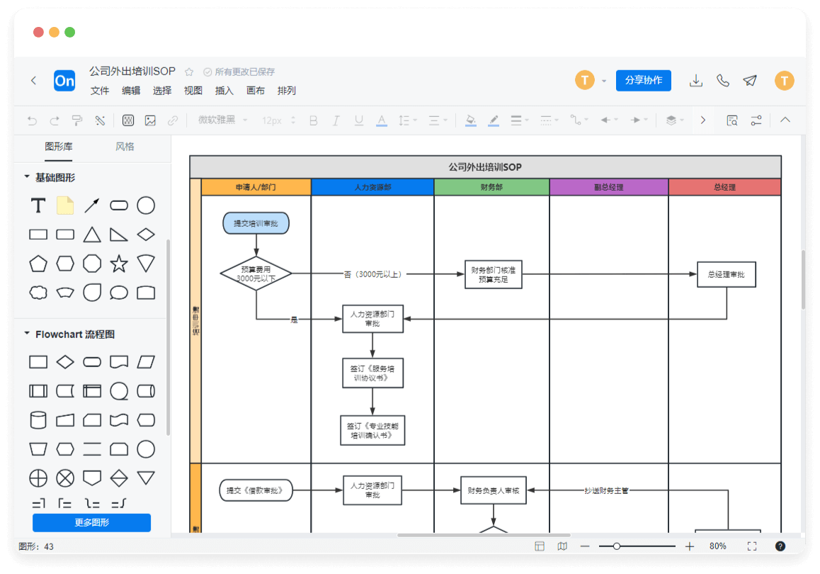This screenshot has height=574, width=820.
Task: Click the 总经理审批 flowchart box
Action: pyautogui.click(x=726, y=274)
